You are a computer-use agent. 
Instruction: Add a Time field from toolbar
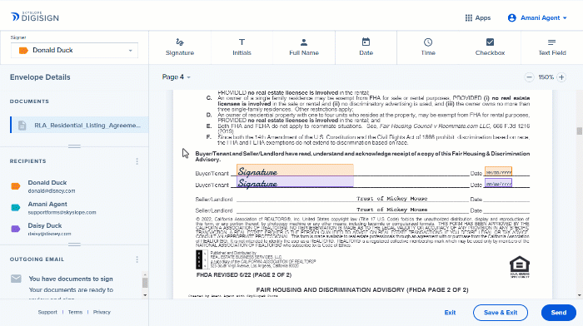(x=428, y=47)
